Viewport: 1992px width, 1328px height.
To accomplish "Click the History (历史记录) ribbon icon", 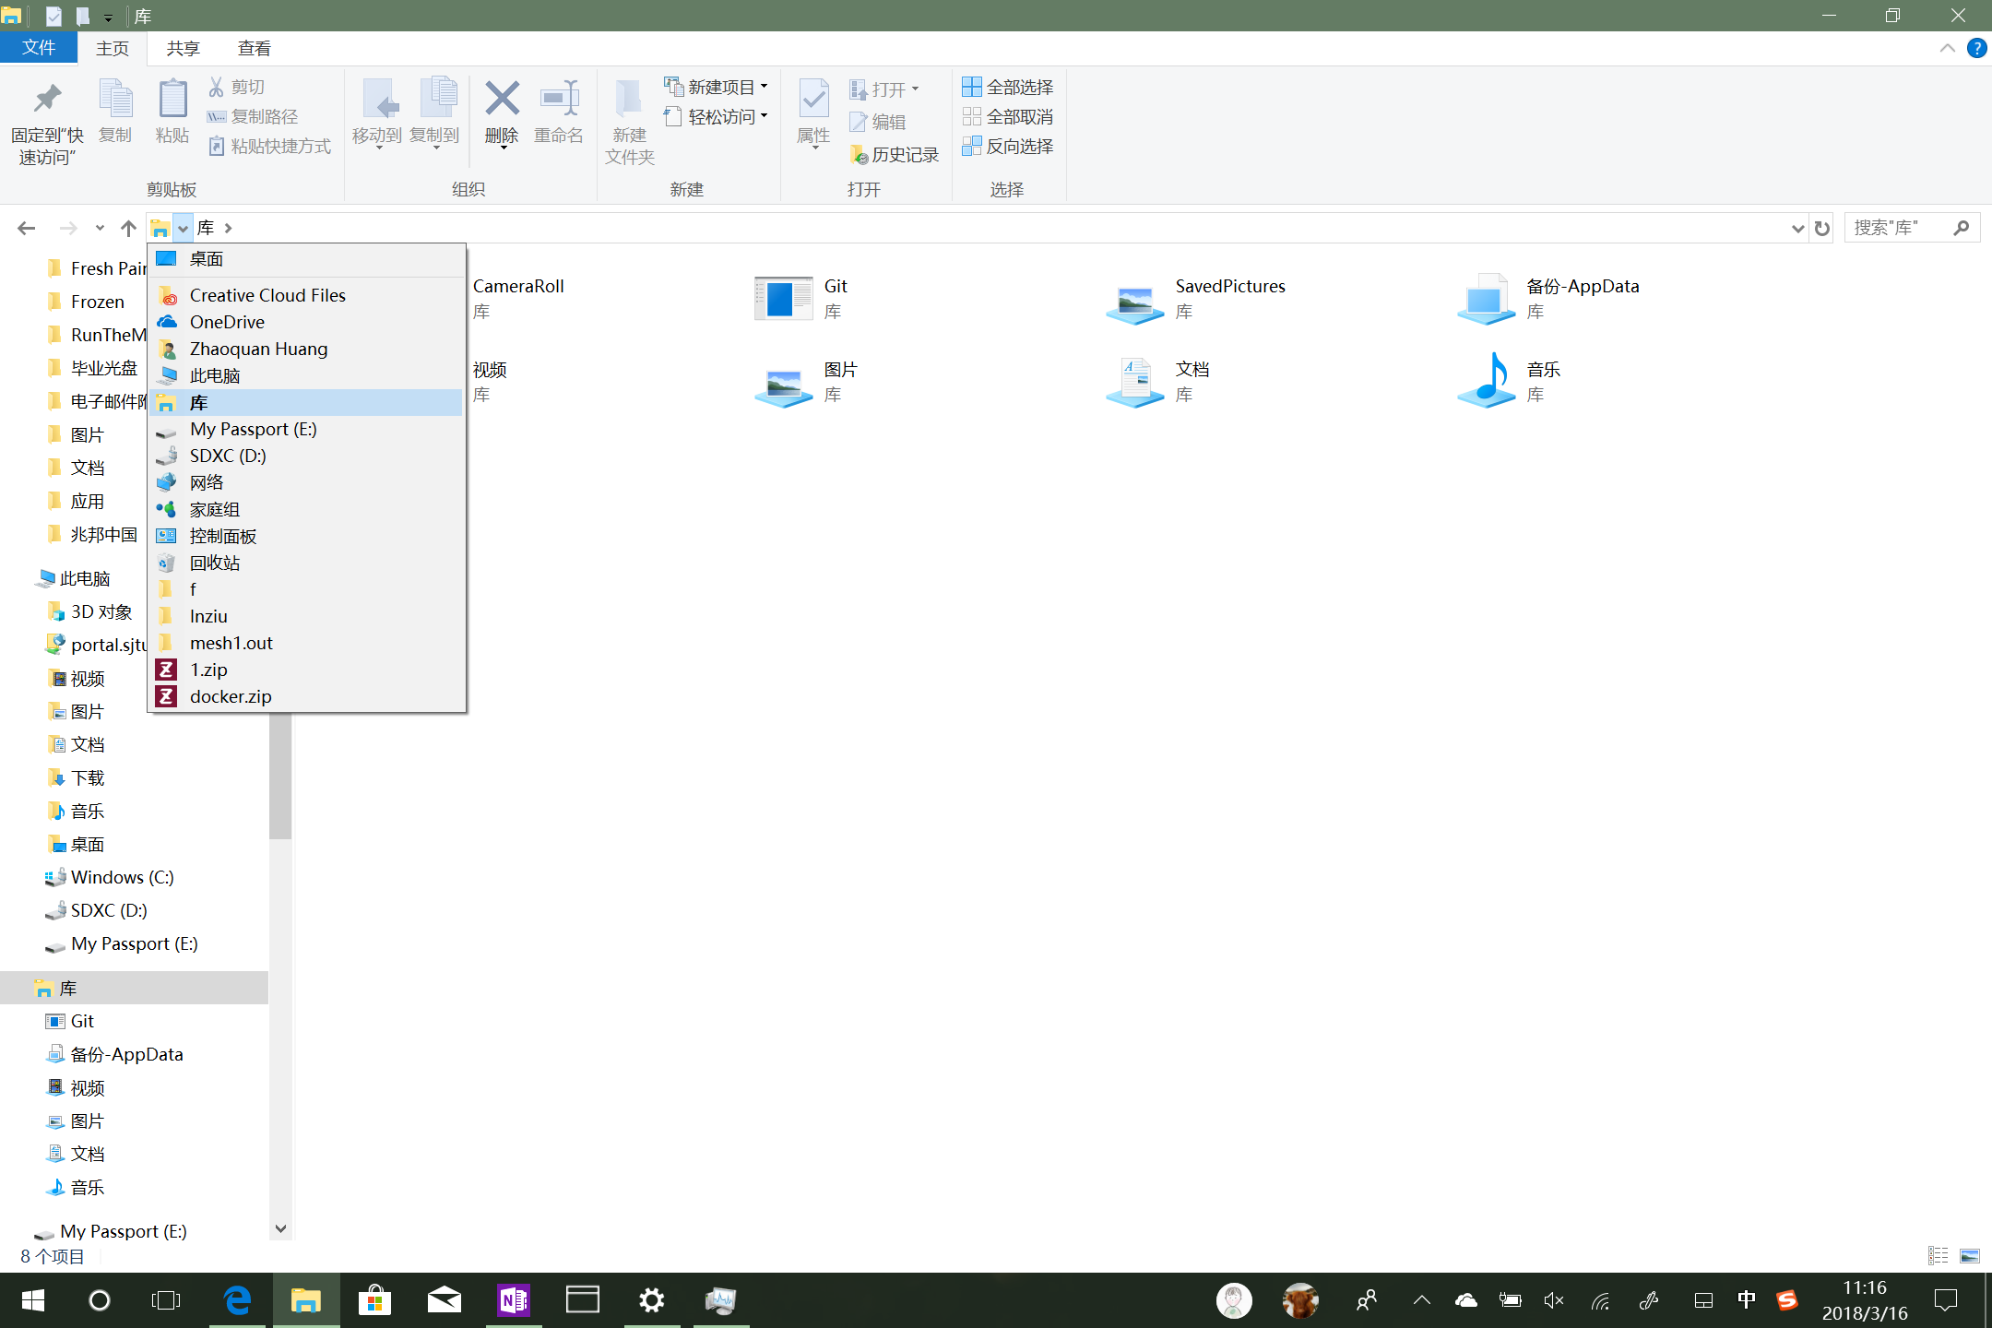I will click(x=859, y=154).
